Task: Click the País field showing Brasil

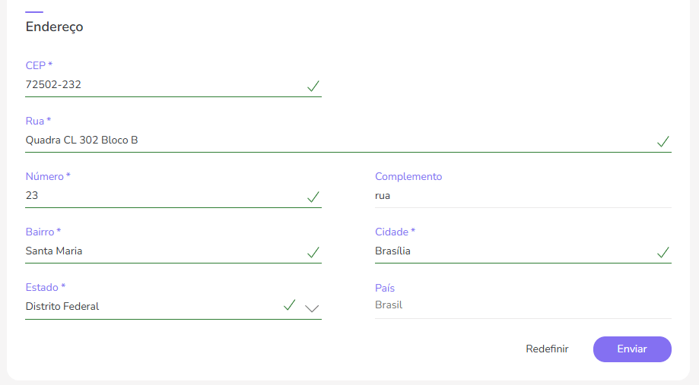Action: tap(523, 305)
